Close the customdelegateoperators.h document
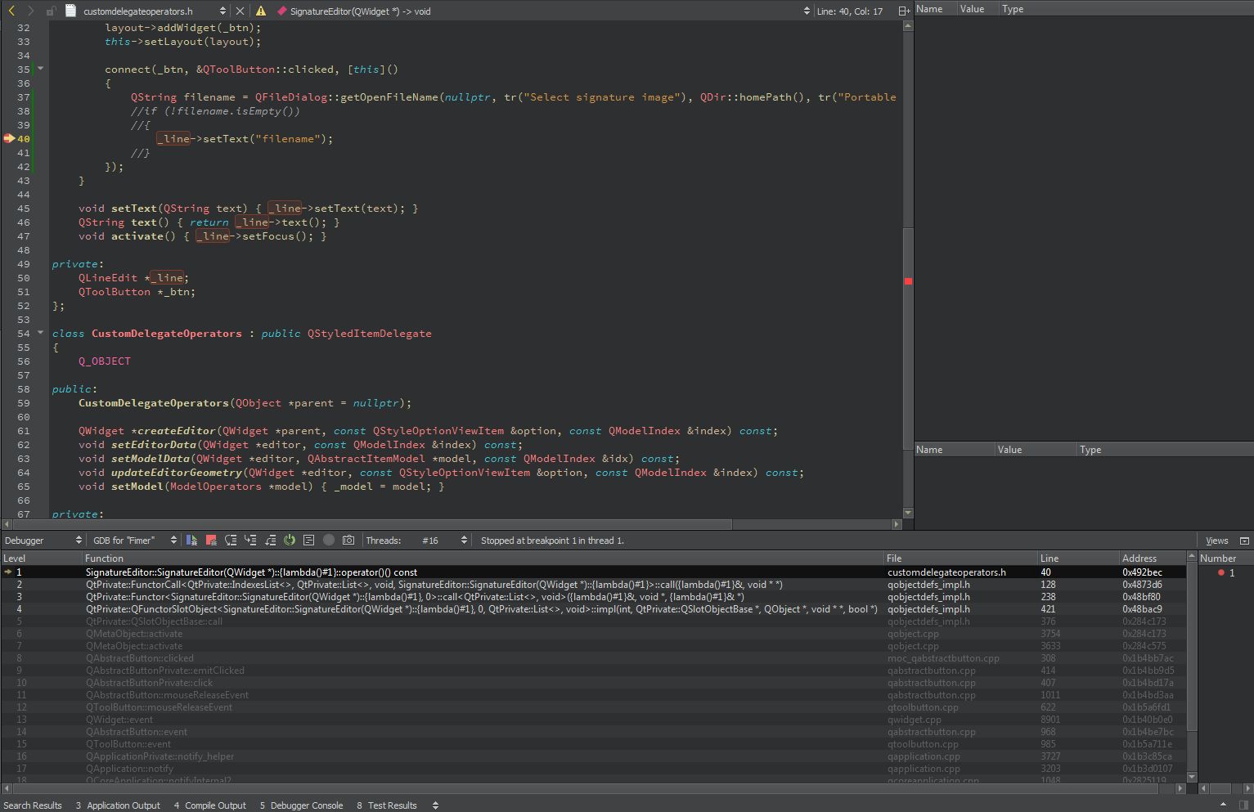The image size is (1254, 812). pyautogui.click(x=240, y=11)
